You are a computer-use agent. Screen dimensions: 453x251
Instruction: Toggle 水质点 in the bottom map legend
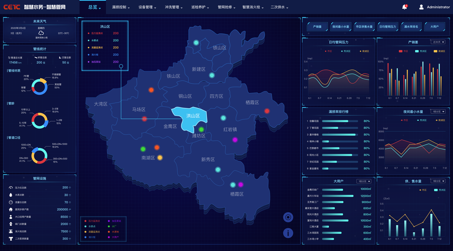click(90, 226)
